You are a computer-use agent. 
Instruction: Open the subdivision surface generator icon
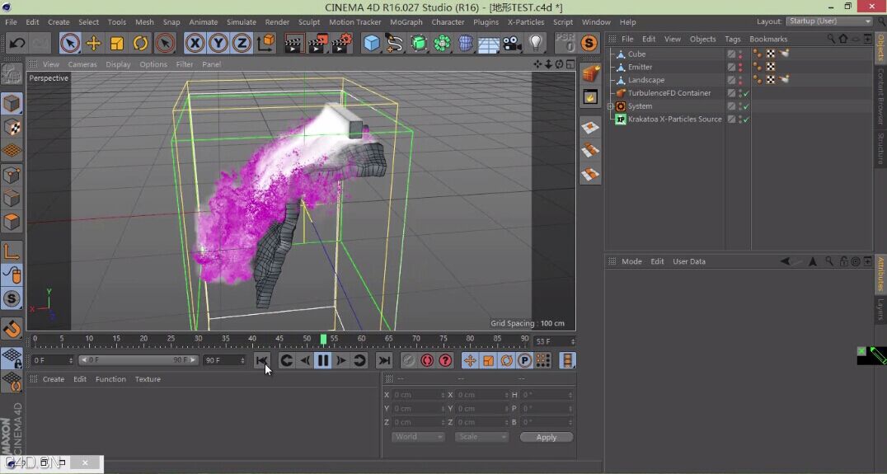pos(419,43)
